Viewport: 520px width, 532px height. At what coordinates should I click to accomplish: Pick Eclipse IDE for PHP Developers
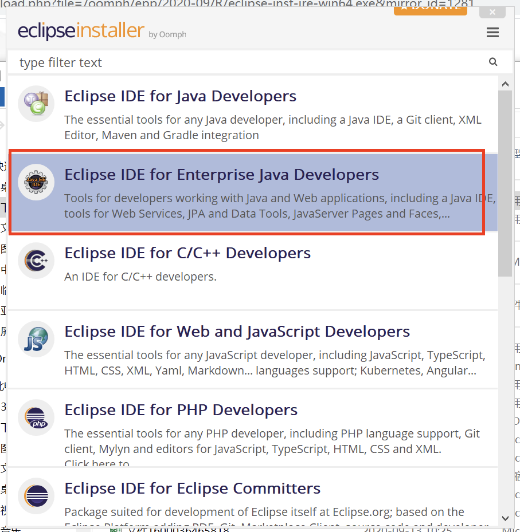click(181, 410)
